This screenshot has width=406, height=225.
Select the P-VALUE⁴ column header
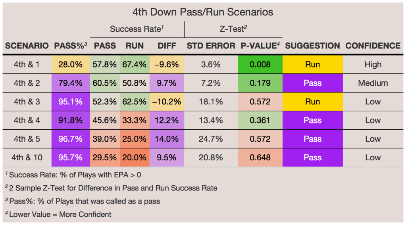click(260, 46)
